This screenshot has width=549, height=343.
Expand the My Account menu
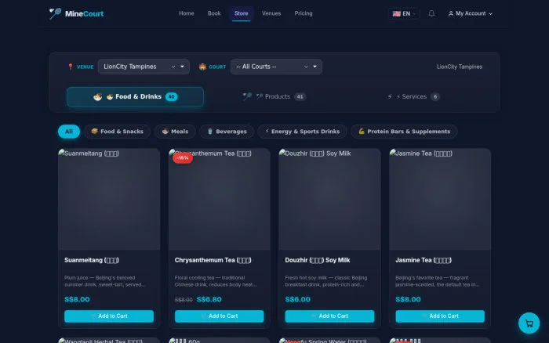pyautogui.click(x=471, y=13)
